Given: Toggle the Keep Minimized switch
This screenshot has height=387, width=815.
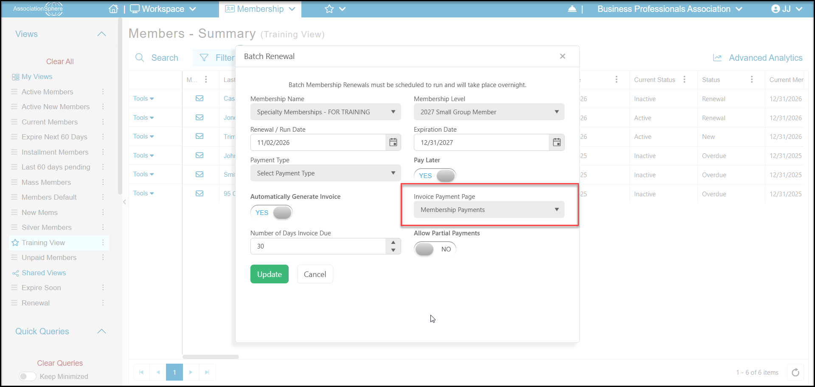Looking at the screenshot, I should 28,376.
